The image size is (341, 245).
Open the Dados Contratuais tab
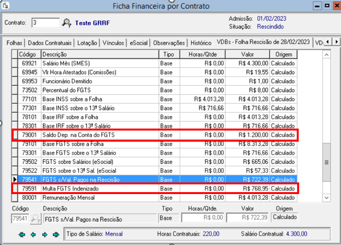click(50, 43)
